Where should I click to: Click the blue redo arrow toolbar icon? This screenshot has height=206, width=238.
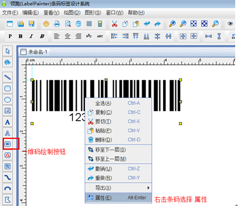[158, 24]
